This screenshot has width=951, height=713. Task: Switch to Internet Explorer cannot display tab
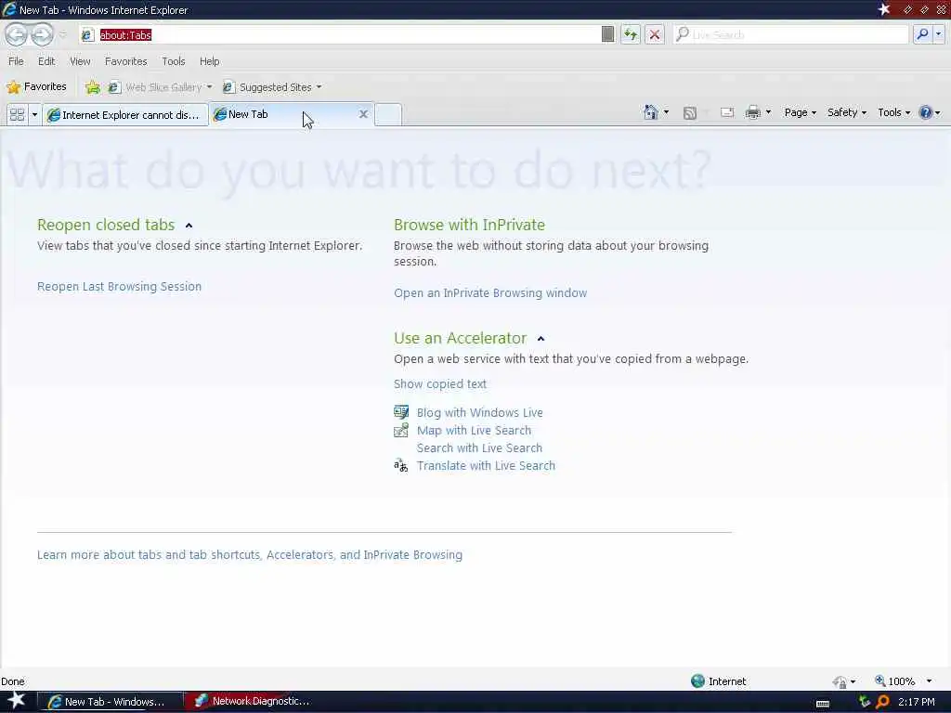coord(125,114)
